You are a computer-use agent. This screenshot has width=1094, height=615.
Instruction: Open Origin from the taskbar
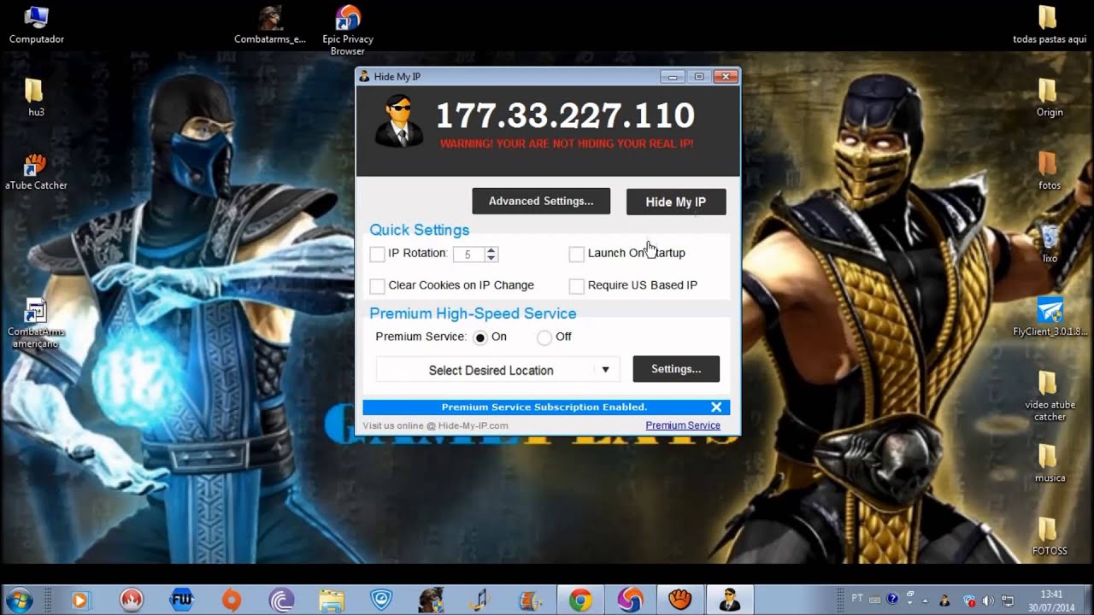231,600
